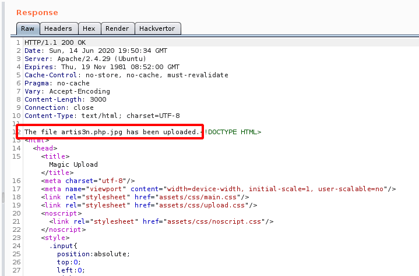This screenshot has width=419, height=276.
Task: Click the '!DOCTYPE HTML>' text
Action: [x=233, y=132]
